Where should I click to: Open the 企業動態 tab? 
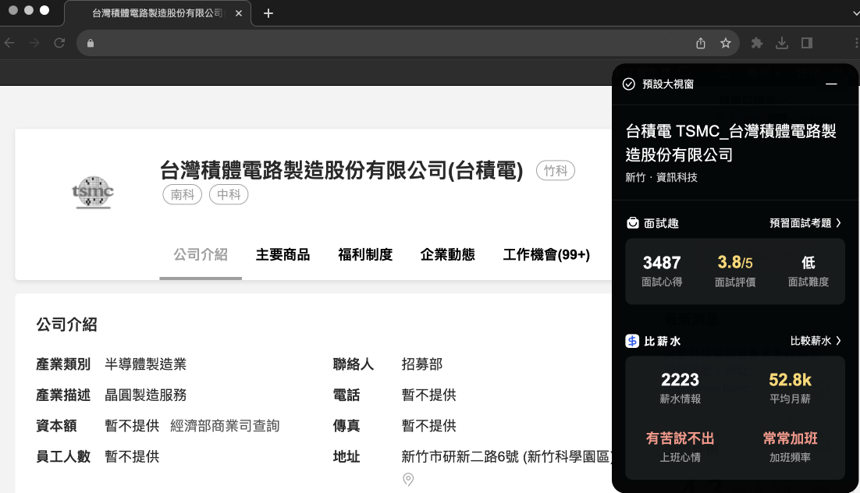point(447,254)
